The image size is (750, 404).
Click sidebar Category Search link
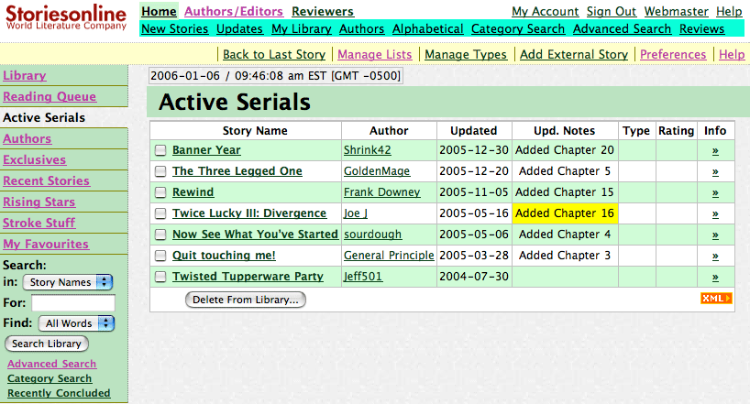point(50,378)
